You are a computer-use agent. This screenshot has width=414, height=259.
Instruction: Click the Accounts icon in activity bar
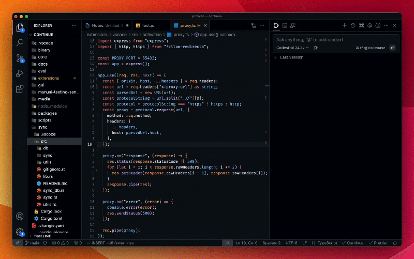pos(20,216)
